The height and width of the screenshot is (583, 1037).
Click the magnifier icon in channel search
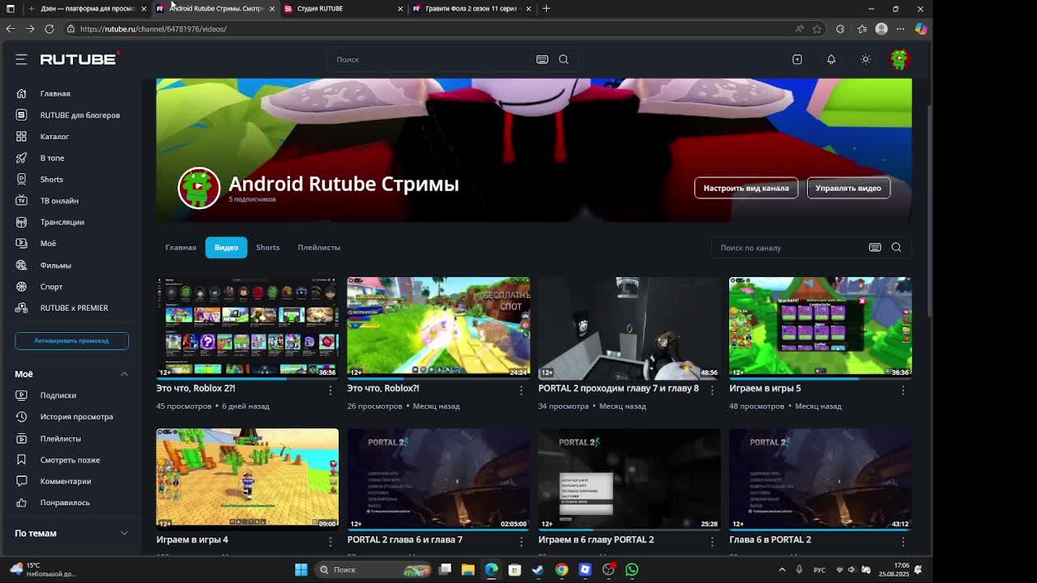click(896, 248)
